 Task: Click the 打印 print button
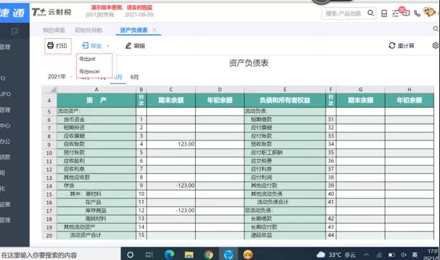pos(57,46)
